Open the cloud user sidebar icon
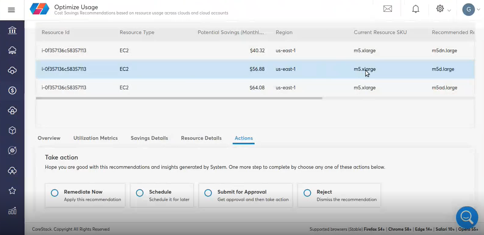This screenshot has height=235, width=484. pos(12,170)
